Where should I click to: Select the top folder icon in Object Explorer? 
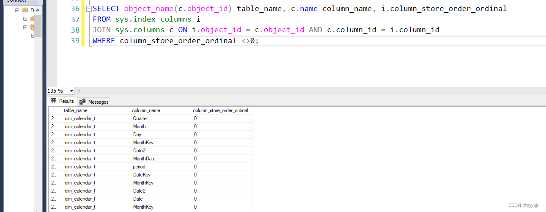[x=25, y=10]
